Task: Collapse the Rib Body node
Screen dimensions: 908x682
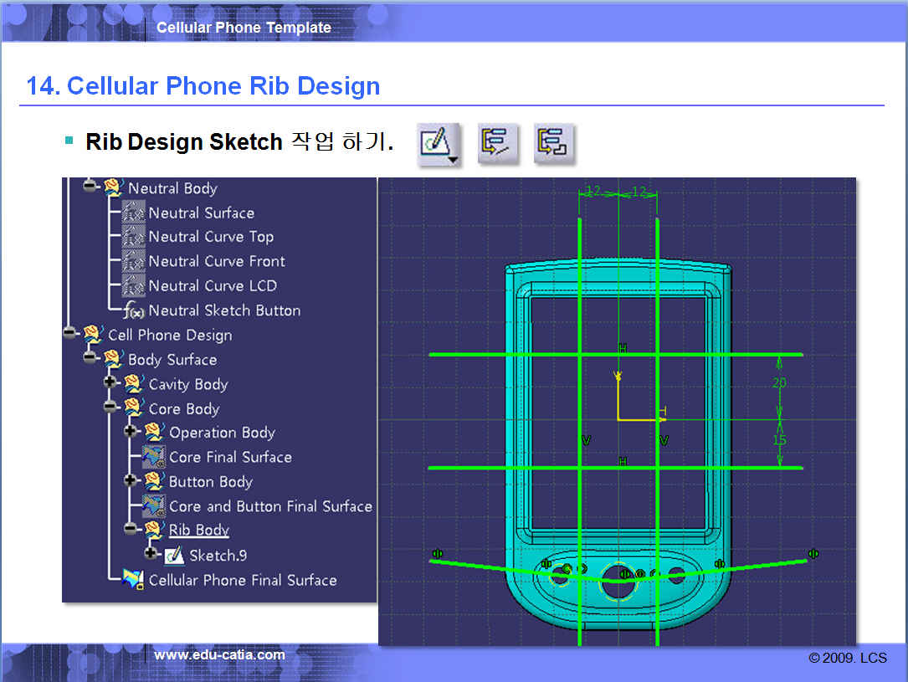Action: 131,527
